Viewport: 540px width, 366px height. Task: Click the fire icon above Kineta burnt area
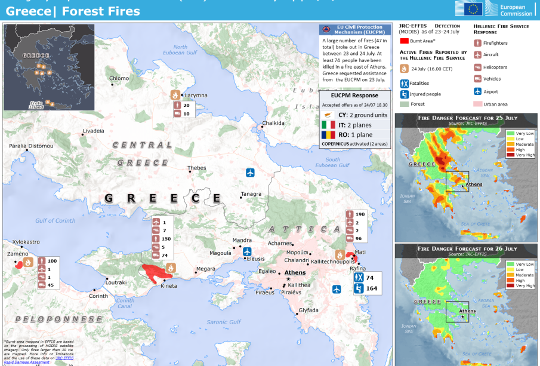171,267
